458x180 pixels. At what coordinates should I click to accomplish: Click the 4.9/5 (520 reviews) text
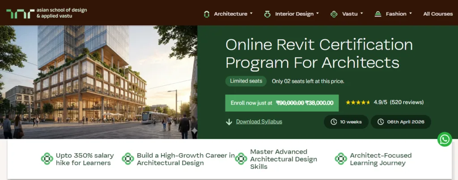click(x=399, y=102)
